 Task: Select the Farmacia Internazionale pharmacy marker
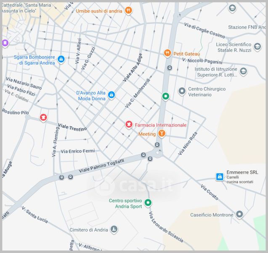click(x=129, y=125)
